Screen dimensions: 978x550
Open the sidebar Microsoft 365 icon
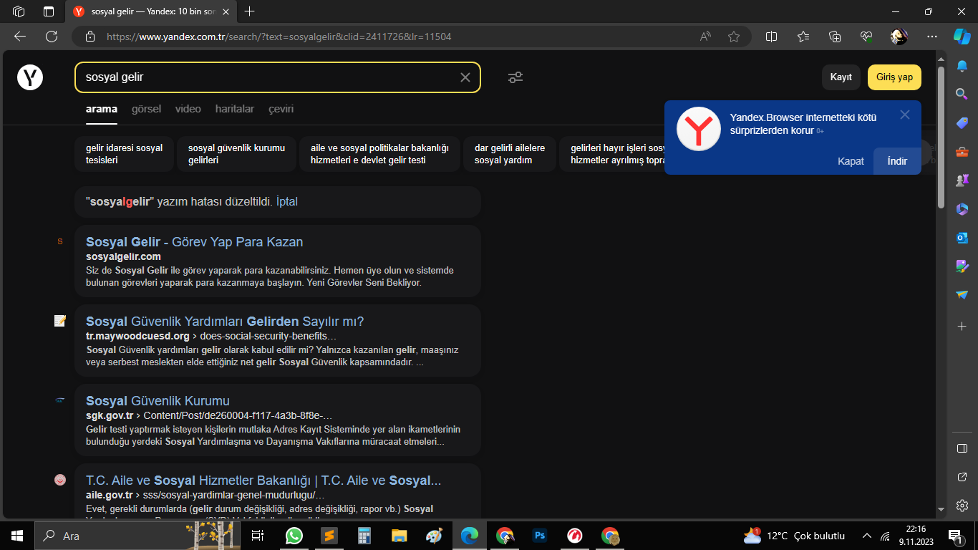point(962,209)
